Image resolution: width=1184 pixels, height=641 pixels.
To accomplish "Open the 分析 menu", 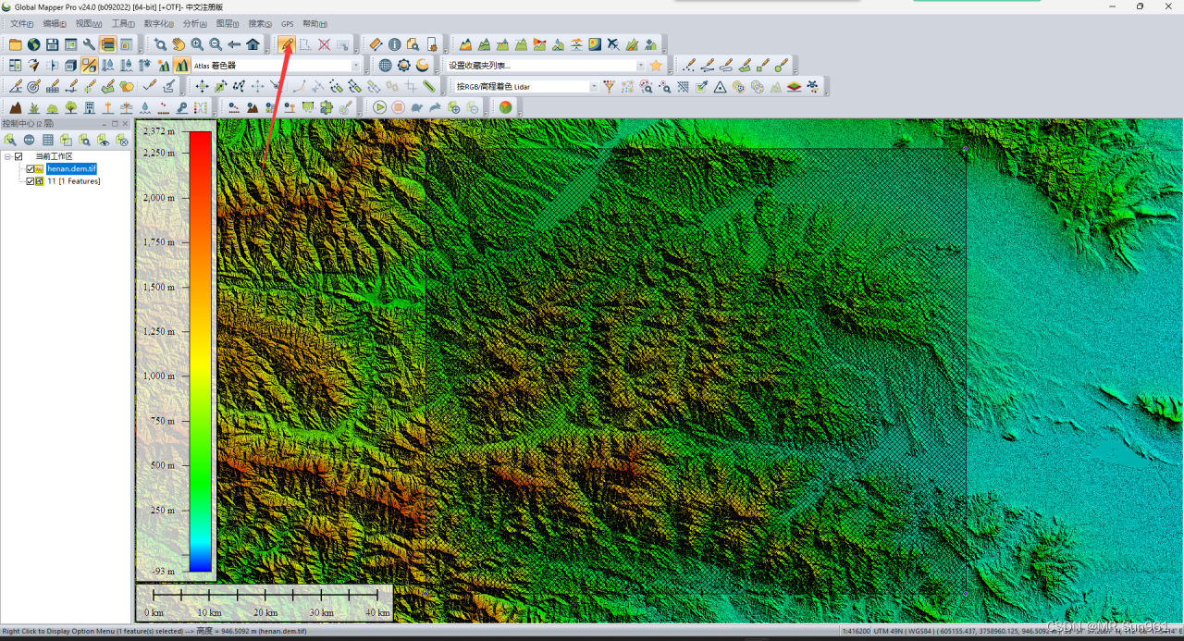I will (x=192, y=23).
